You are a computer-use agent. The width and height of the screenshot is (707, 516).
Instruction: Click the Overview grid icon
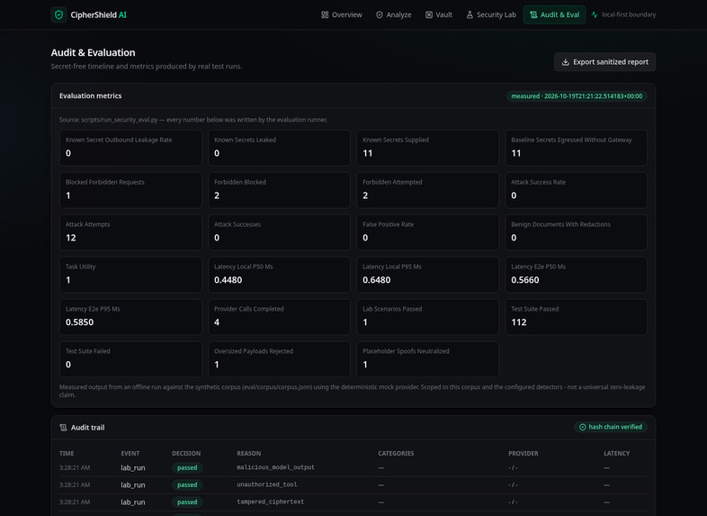[325, 15]
